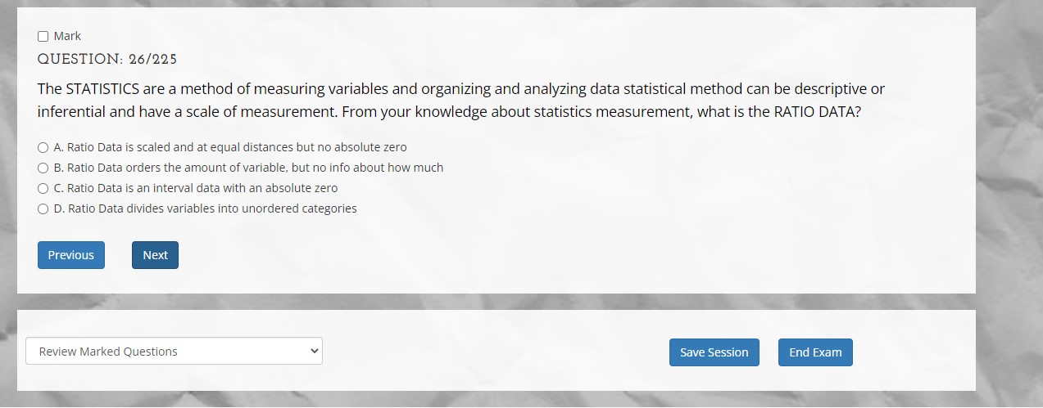
Task: Click the question paragraph about RATIO DATA
Action: pos(461,100)
